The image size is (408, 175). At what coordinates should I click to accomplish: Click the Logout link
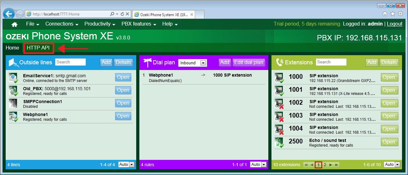click(x=394, y=24)
